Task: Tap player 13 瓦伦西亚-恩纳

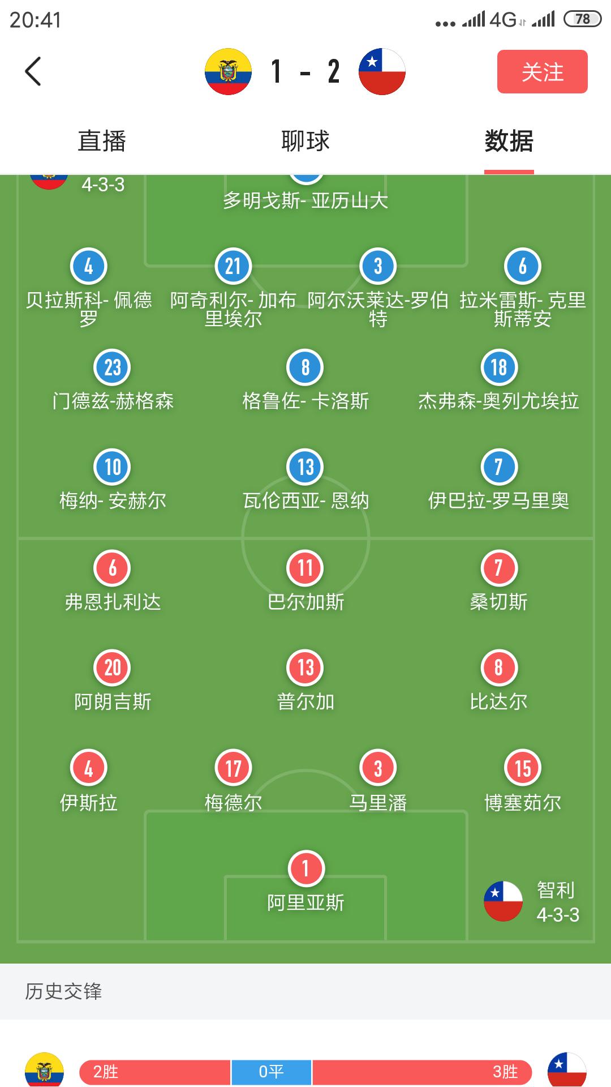Action: coord(305,468)
